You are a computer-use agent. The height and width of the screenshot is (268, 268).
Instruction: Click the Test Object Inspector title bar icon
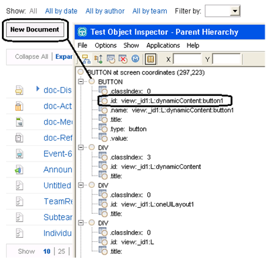82,32
